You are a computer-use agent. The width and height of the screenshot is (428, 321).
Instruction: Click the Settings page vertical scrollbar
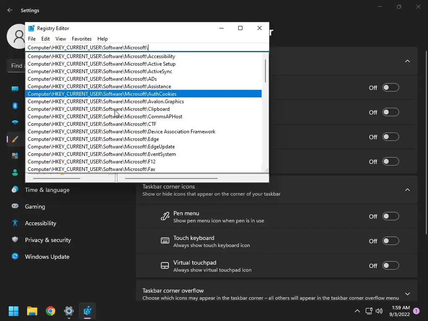click(x=426, y=142)
